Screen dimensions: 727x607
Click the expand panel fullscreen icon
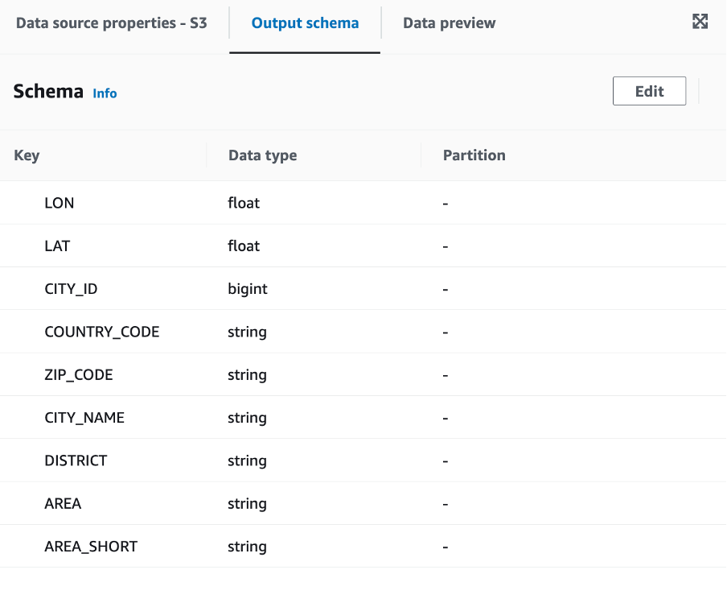[x=700, y=22]
